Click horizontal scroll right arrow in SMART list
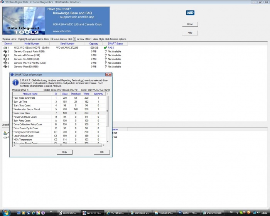Image resolution: width=270 pixels, height=216 pixels. pos(104,145)
